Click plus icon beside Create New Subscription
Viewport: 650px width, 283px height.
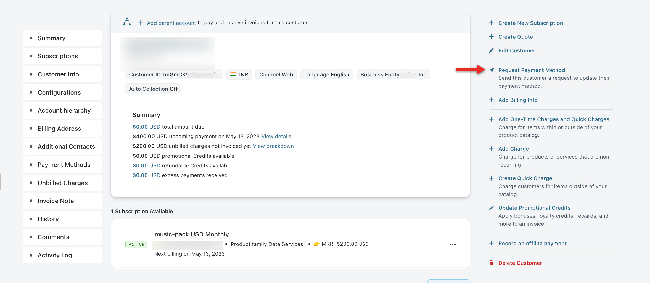491,23
